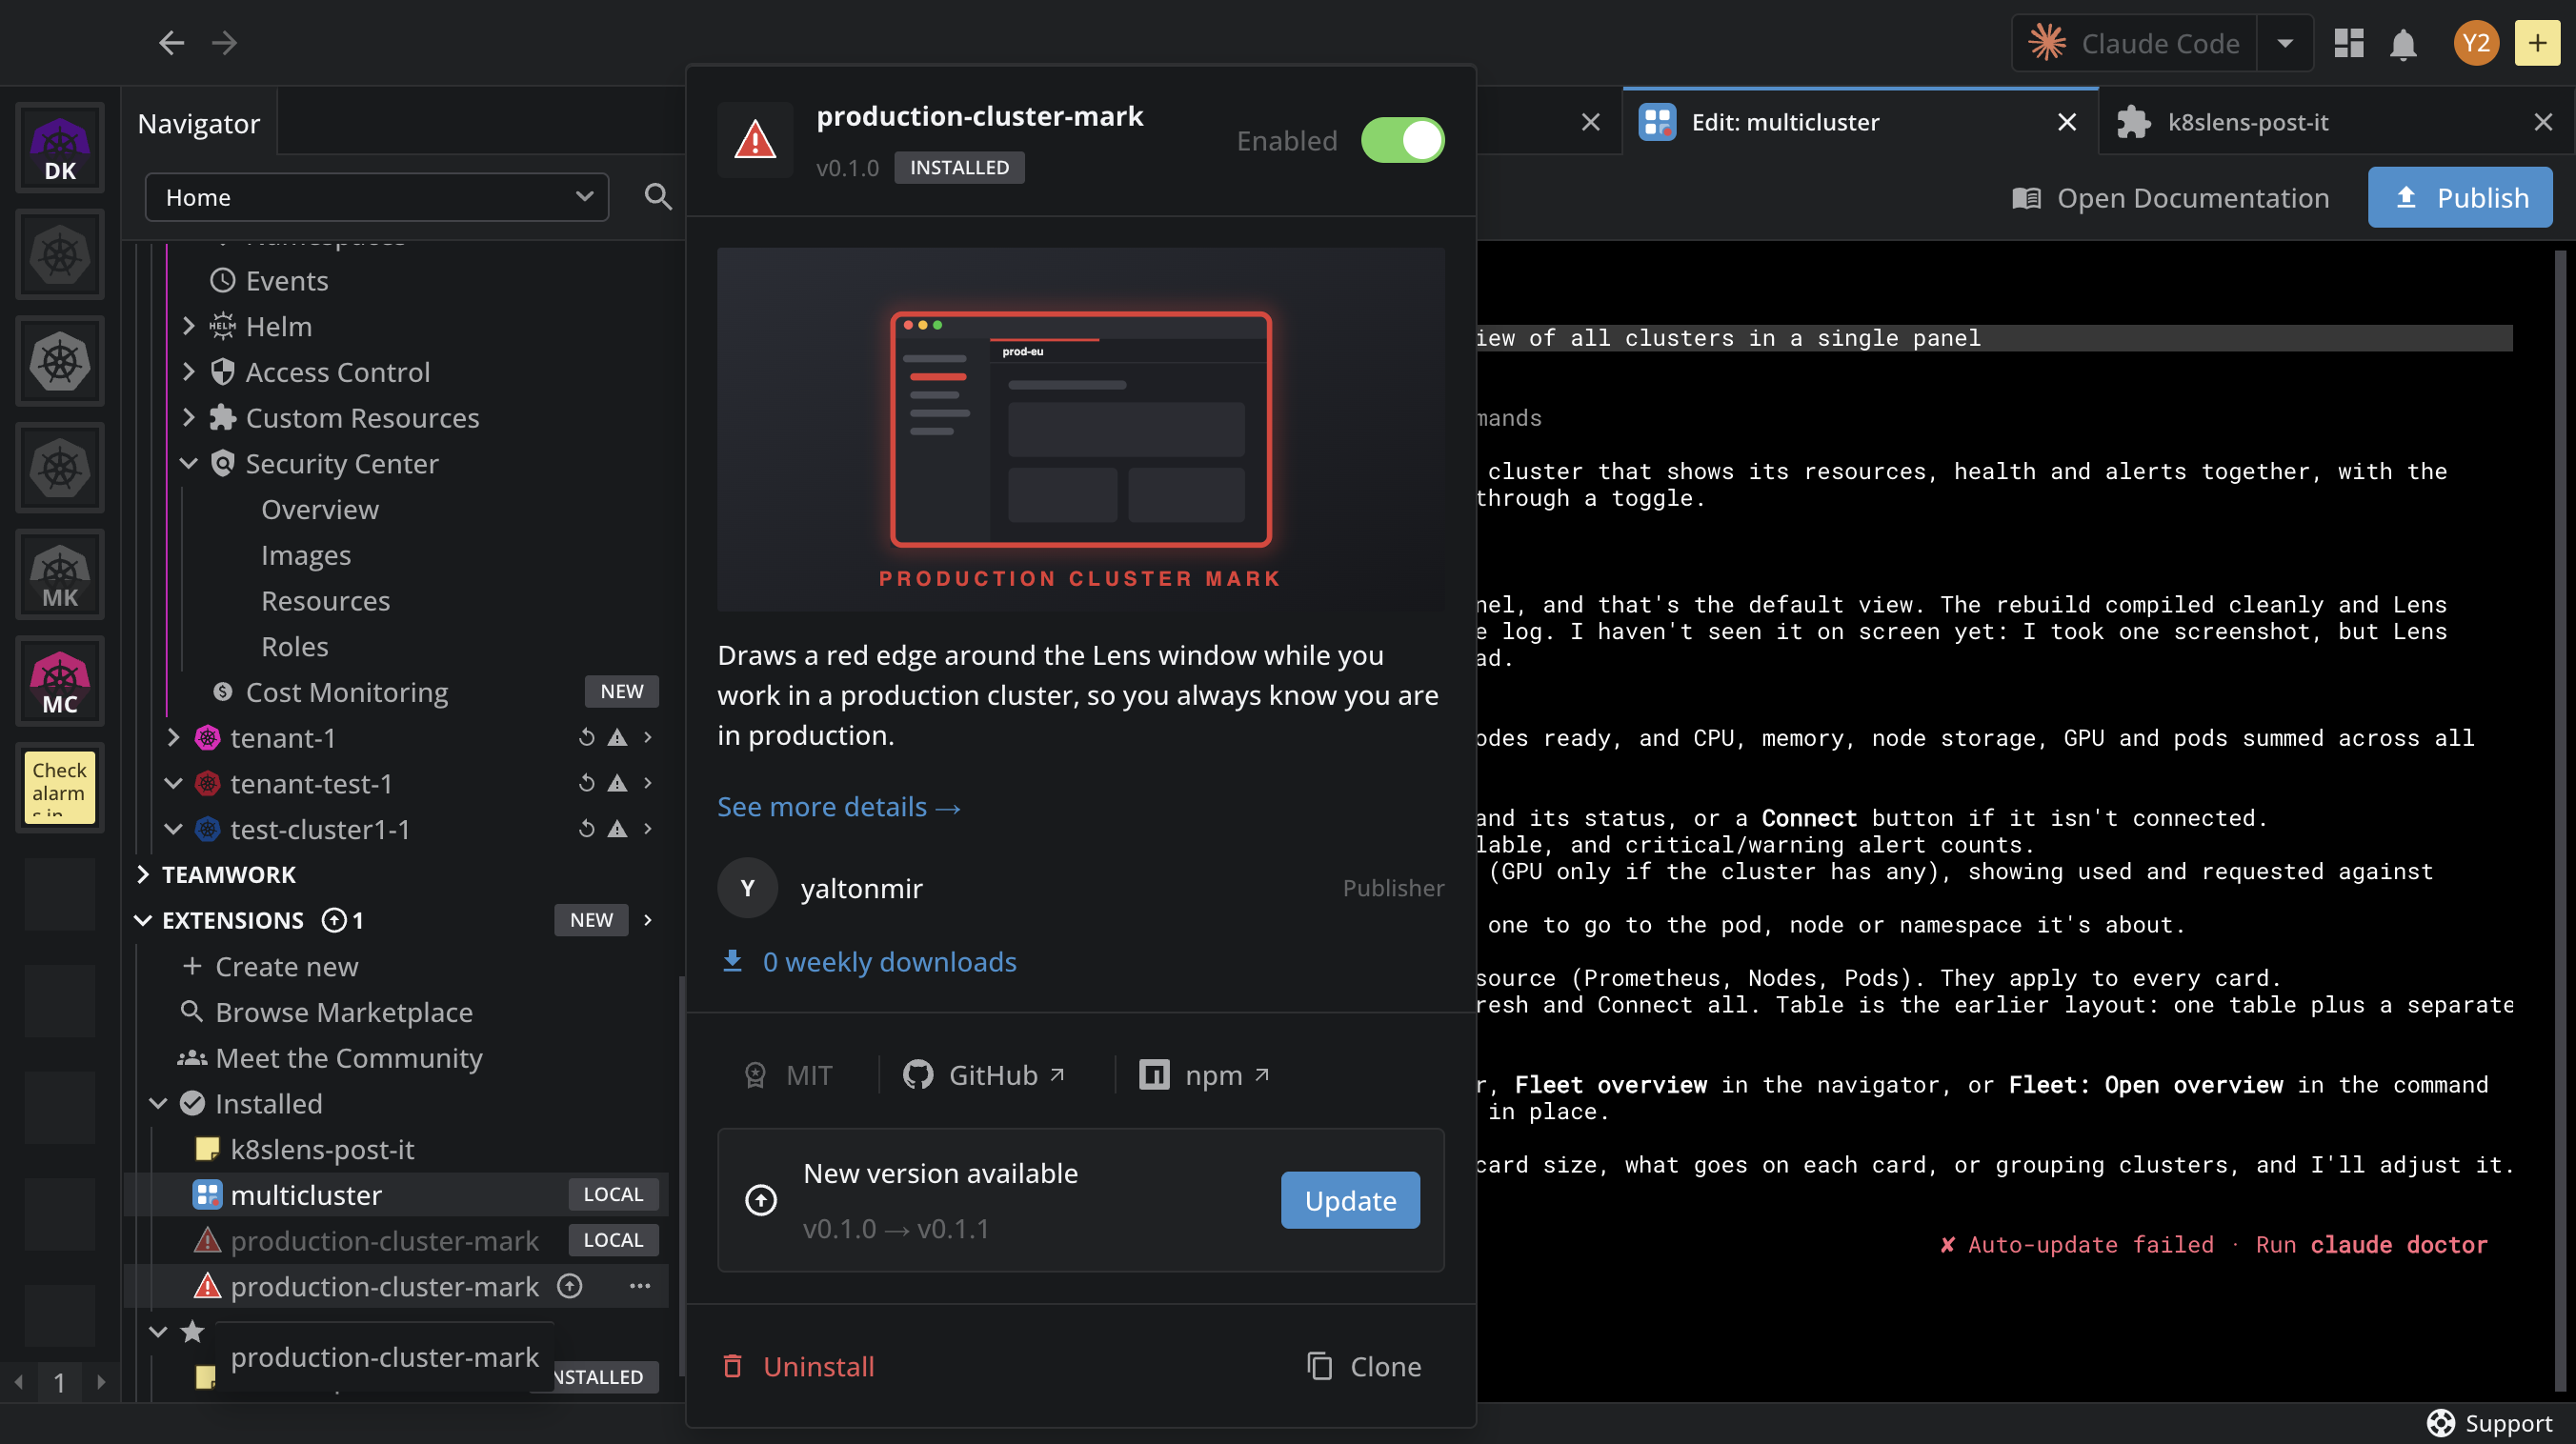Screen dimensions: 2576x1444
Task: Select the DK cluster in the sidebar
Action: [60, 148]
